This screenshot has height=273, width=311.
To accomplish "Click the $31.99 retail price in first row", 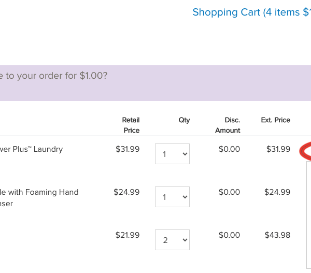I will (x=128, y=149).
